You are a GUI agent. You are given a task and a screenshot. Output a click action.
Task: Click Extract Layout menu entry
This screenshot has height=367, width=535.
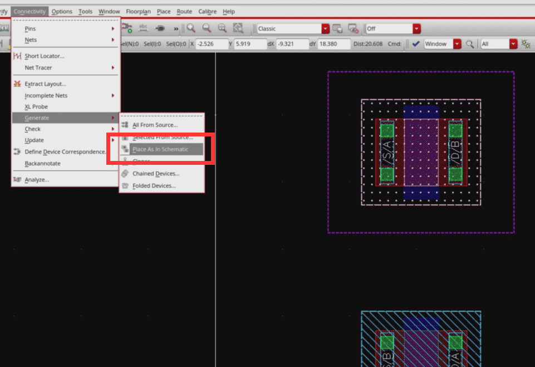tap(45, 84)
